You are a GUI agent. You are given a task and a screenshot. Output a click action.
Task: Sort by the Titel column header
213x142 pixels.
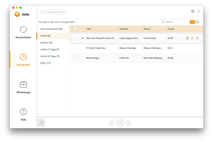[89, 29]
